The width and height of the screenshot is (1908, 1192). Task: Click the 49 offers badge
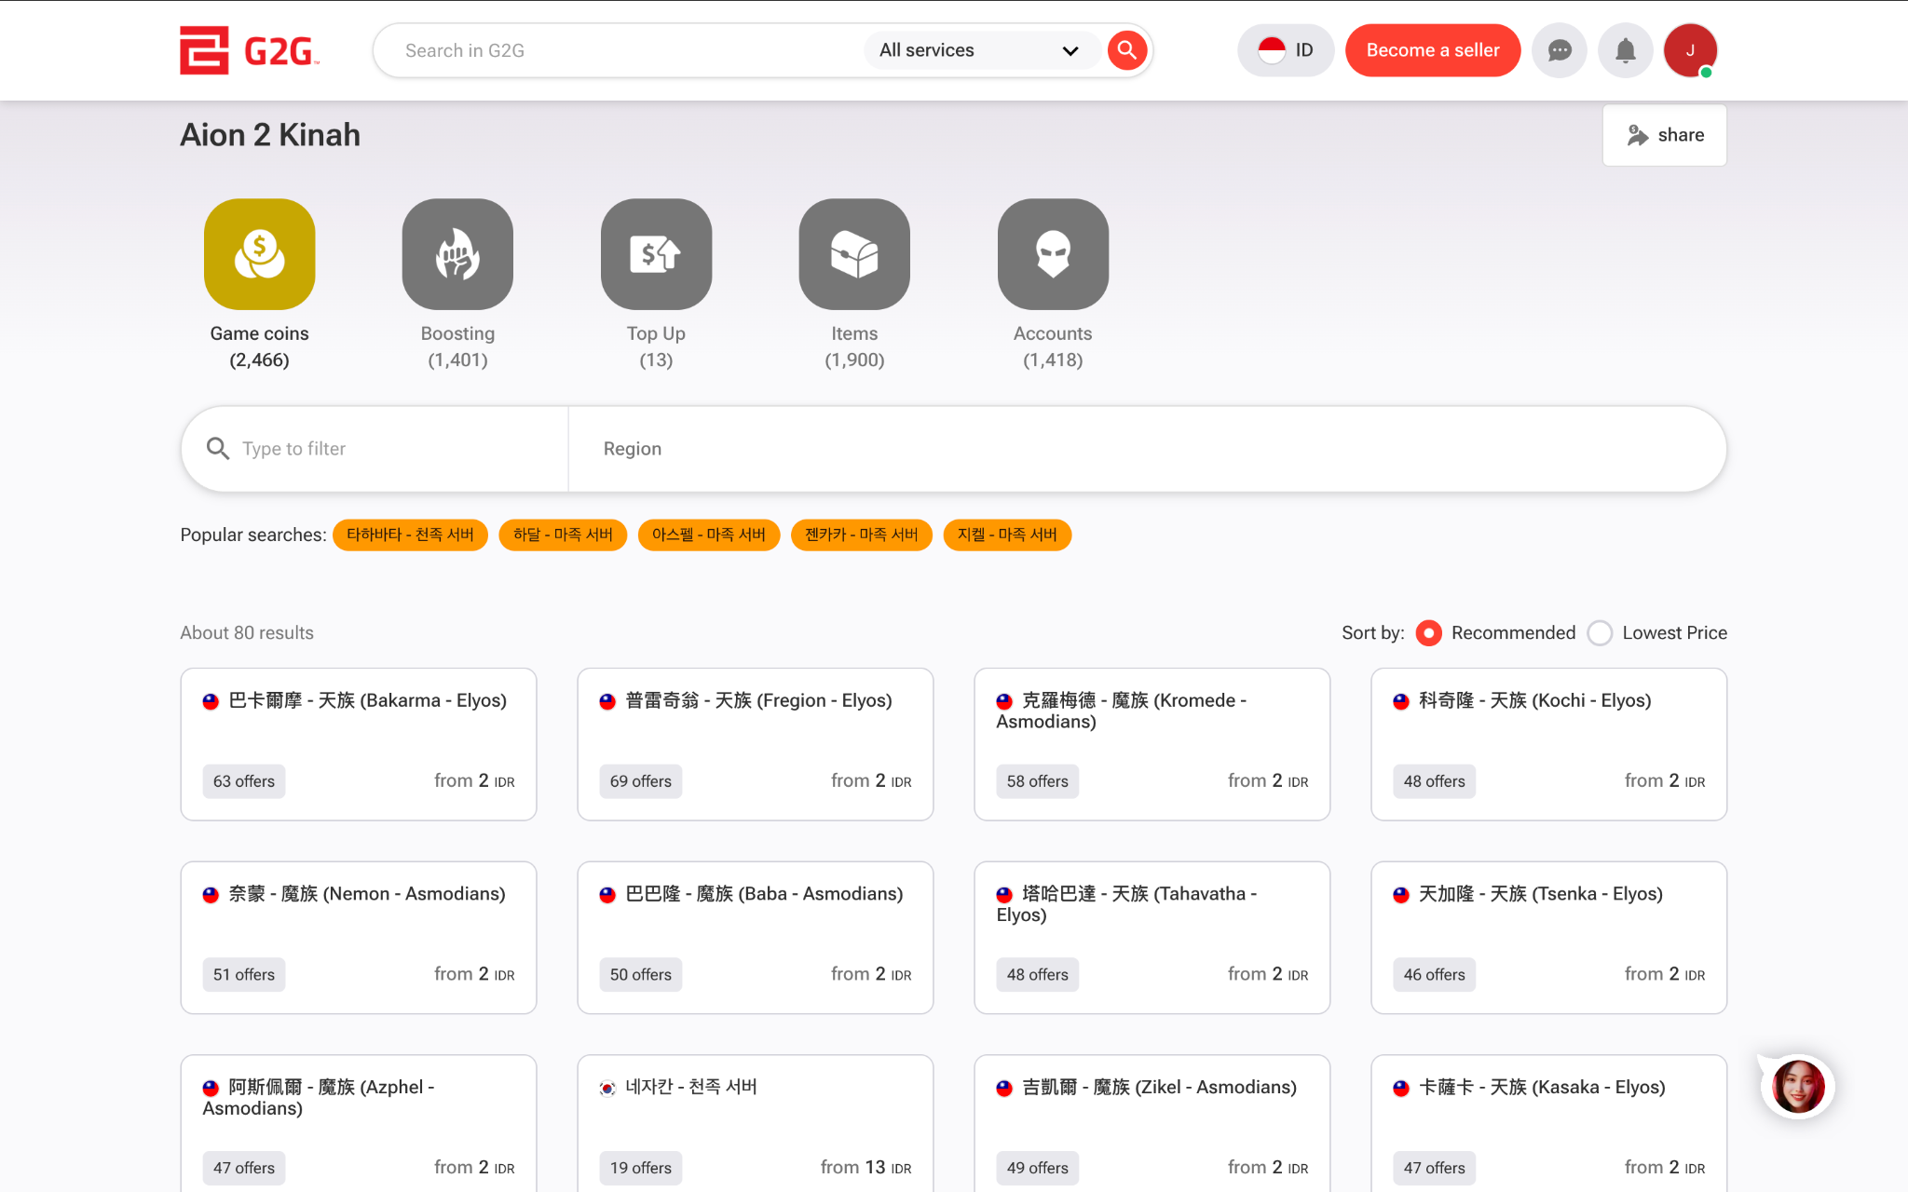(x=1038, y=1168)
